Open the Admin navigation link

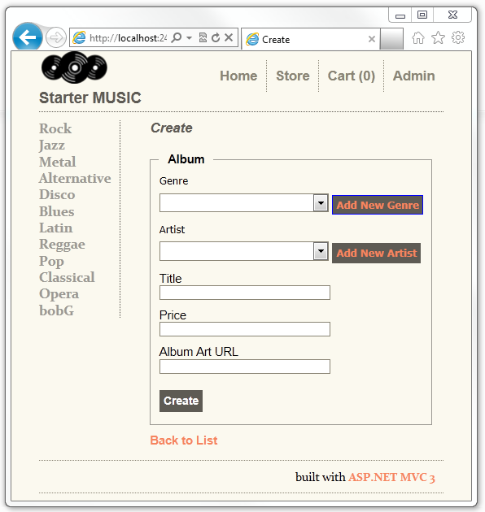[x=413, y=76]
